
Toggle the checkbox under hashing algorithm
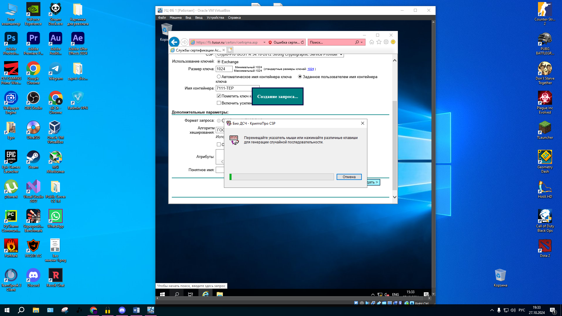pos(219,144)
